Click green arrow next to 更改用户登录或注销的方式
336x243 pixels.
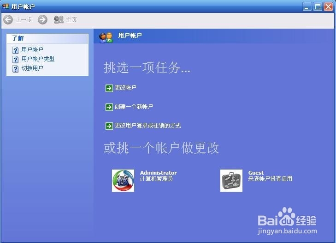(x=109, y=126)
